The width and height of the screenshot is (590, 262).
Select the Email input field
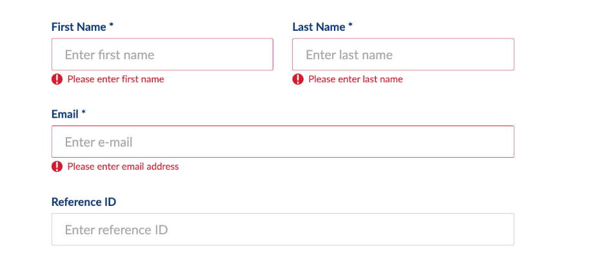[282, 142]
